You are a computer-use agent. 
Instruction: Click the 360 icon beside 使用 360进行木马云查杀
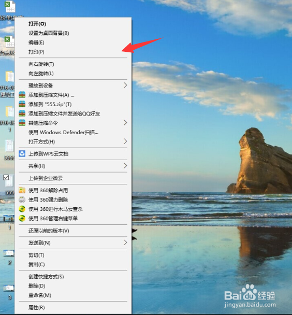(x=22, y=209)
